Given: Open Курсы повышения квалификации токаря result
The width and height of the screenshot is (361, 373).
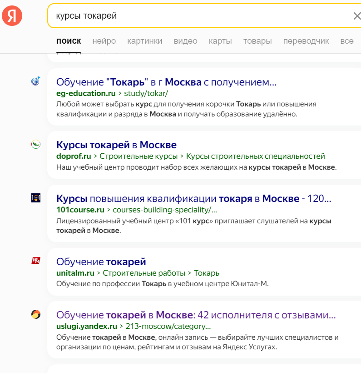Looking at the screenshot, I should point(193,199).
